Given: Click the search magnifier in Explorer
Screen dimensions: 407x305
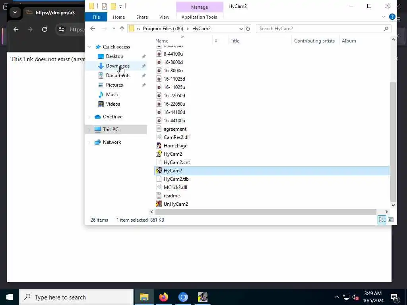Looking at the screenshot, I should (386, 29).
